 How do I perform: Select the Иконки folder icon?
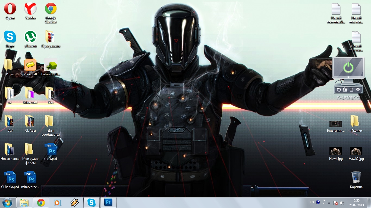356,123
